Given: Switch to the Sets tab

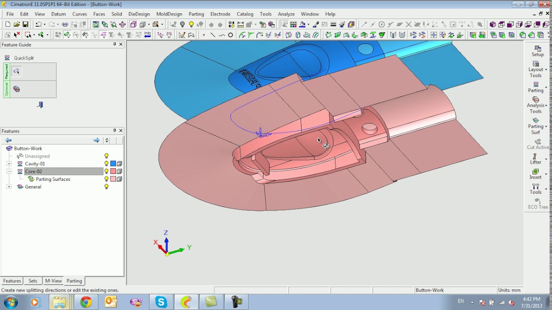Looking at the screenshot, I should pyautogui.click(x=33, y=281).
